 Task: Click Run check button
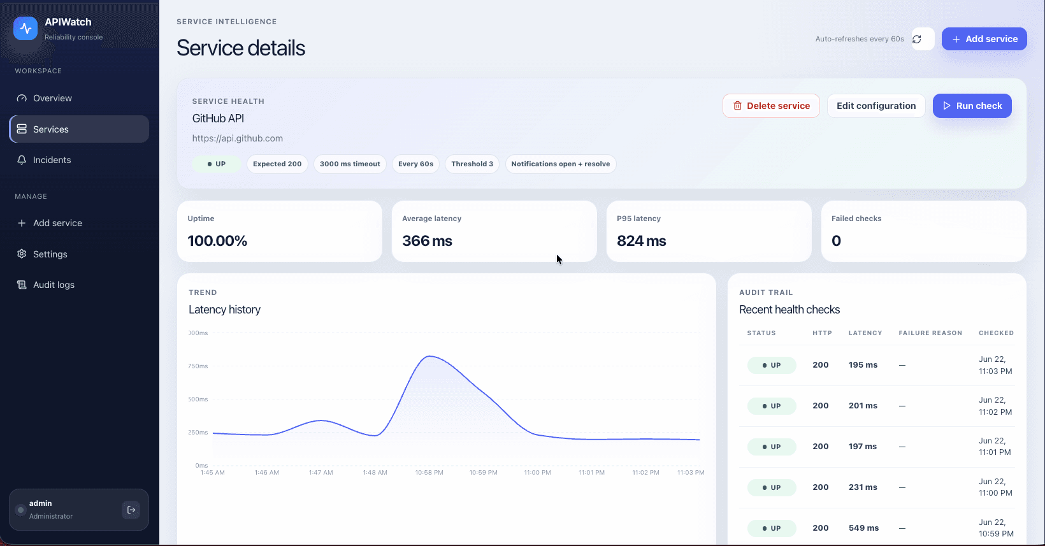972,106
